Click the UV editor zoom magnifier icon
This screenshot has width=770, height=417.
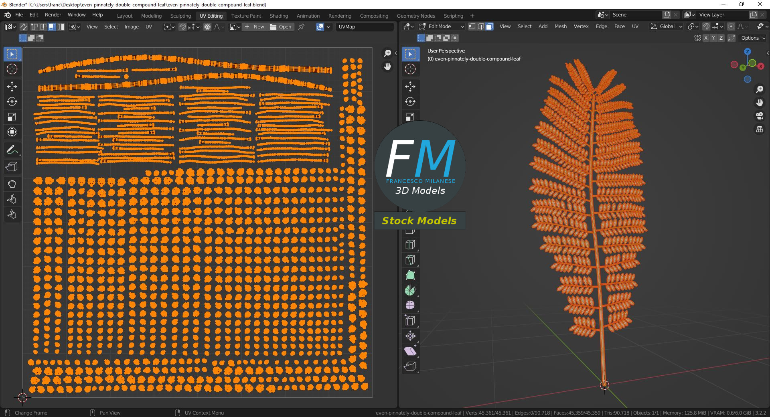pyautogui.click(x=387, y=53)
